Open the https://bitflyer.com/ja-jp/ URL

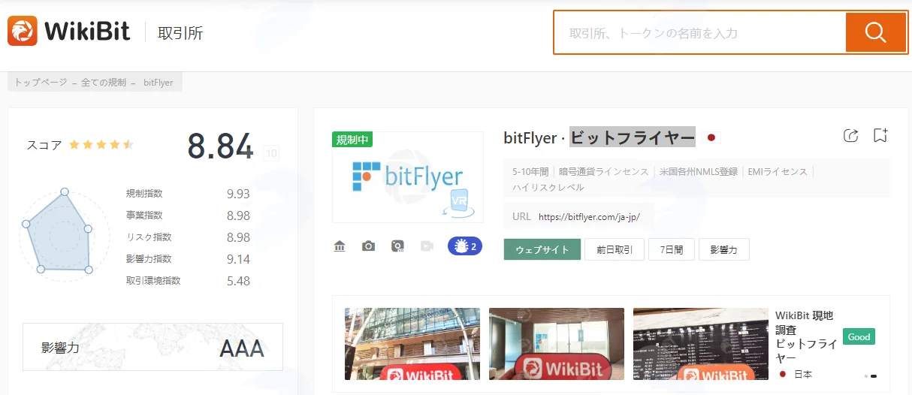589,216
